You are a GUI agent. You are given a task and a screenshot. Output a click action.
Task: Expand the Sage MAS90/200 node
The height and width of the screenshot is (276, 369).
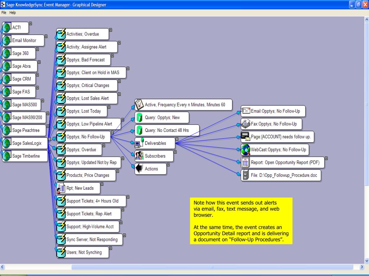(48, 113)
